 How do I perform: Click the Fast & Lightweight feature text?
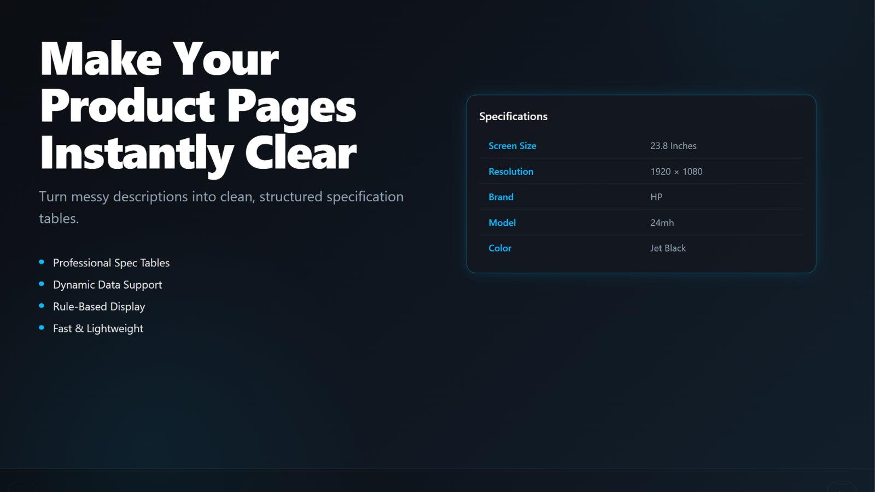(x=98, y=329)
